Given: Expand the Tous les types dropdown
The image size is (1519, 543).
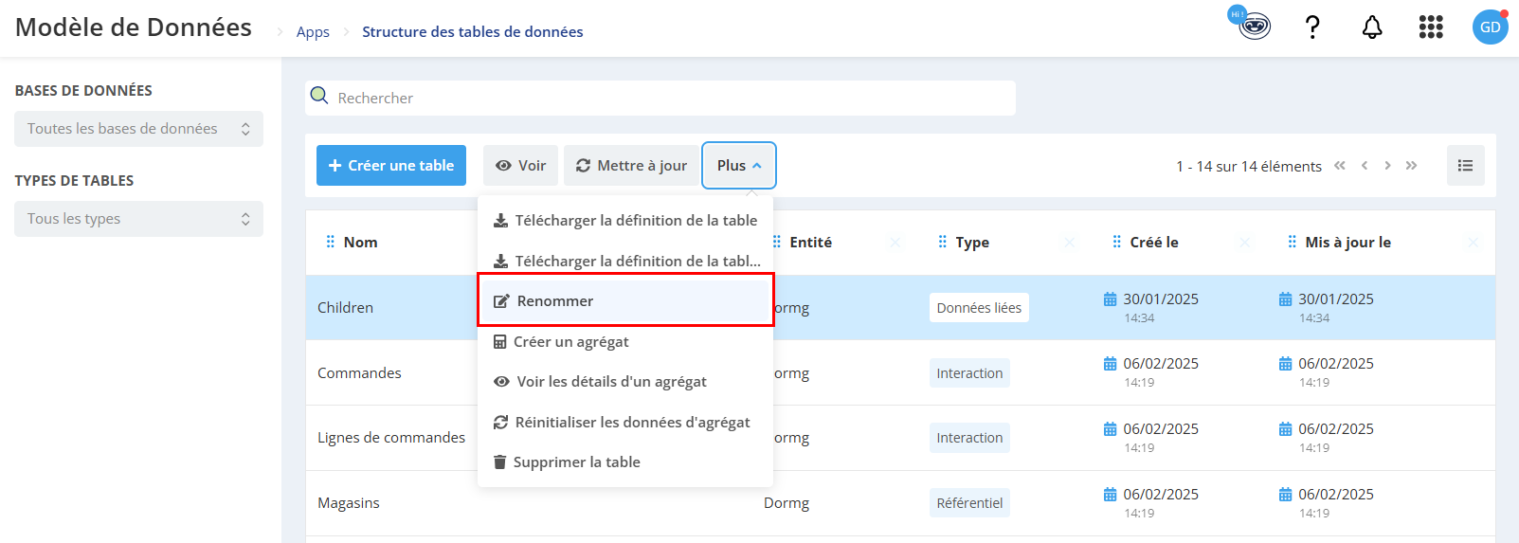Looking at the screenshot, I should [x=138, y=219].
